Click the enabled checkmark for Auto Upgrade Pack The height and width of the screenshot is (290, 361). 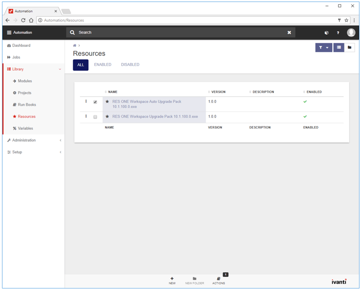pyautogui.click(x=305, y=101)
